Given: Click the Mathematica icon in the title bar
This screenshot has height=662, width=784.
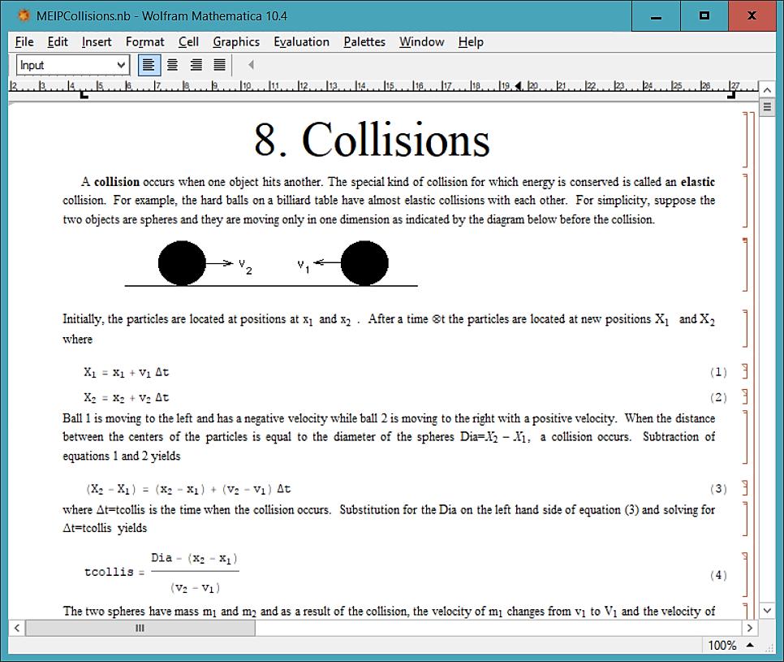Looking at the screenshot, I should coord(24,15).
